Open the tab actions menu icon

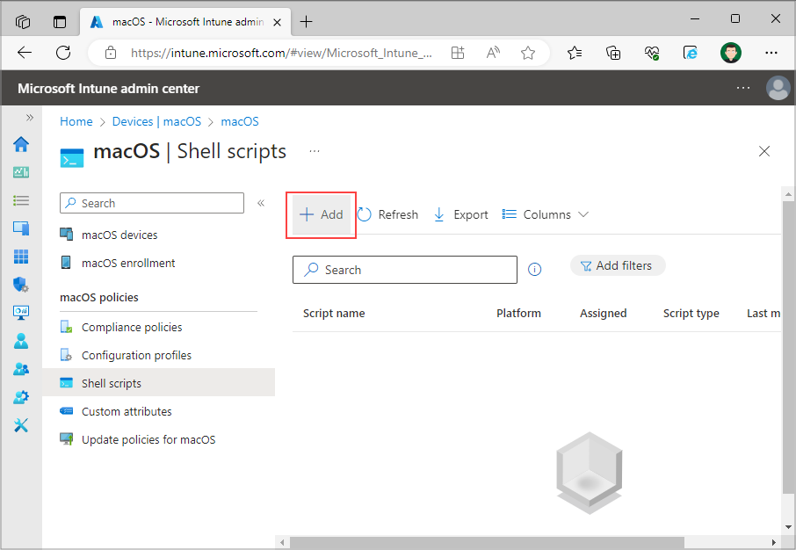point(60,21)
